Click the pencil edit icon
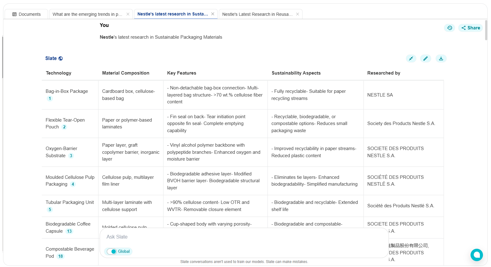Viewport: 491px width, 267px height. pyautogui.click(x=425, y=58)
